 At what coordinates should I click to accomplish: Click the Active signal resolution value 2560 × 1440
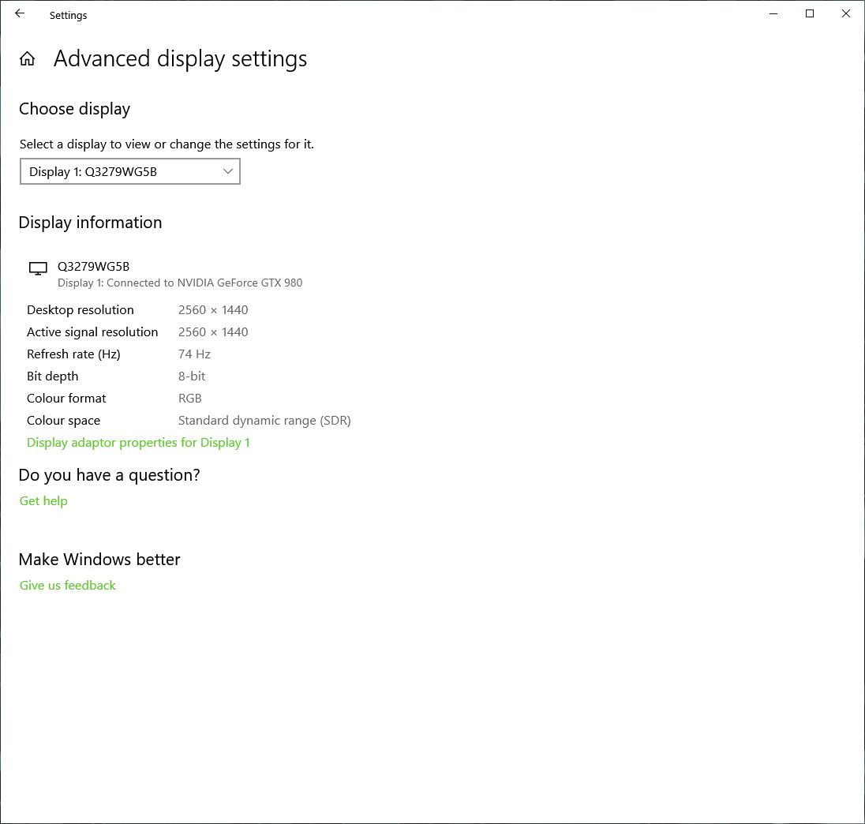pos(213,332)
